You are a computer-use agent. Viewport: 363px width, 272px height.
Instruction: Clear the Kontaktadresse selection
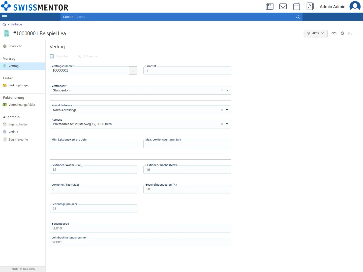pyautogui.click(x=222, y=110)
